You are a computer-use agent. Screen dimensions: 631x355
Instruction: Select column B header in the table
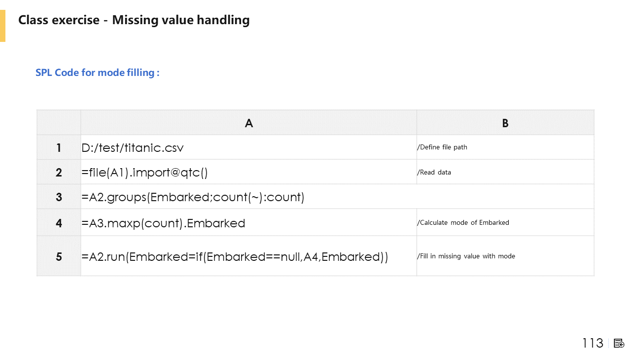tap(505, 123)
